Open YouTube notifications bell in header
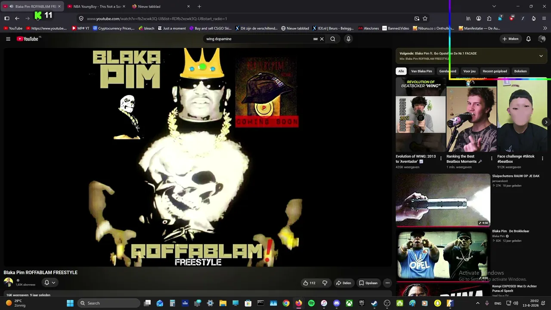 [x=529, y=39]
